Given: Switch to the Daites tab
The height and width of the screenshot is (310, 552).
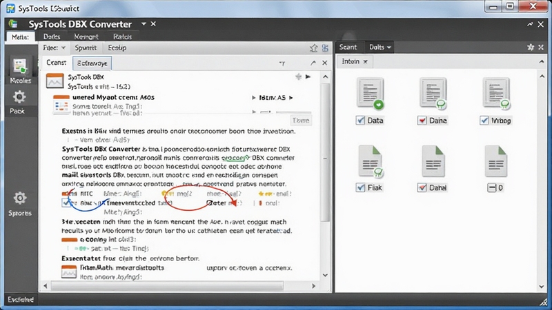Looking at the screenshot, I should tap(52, 37).
